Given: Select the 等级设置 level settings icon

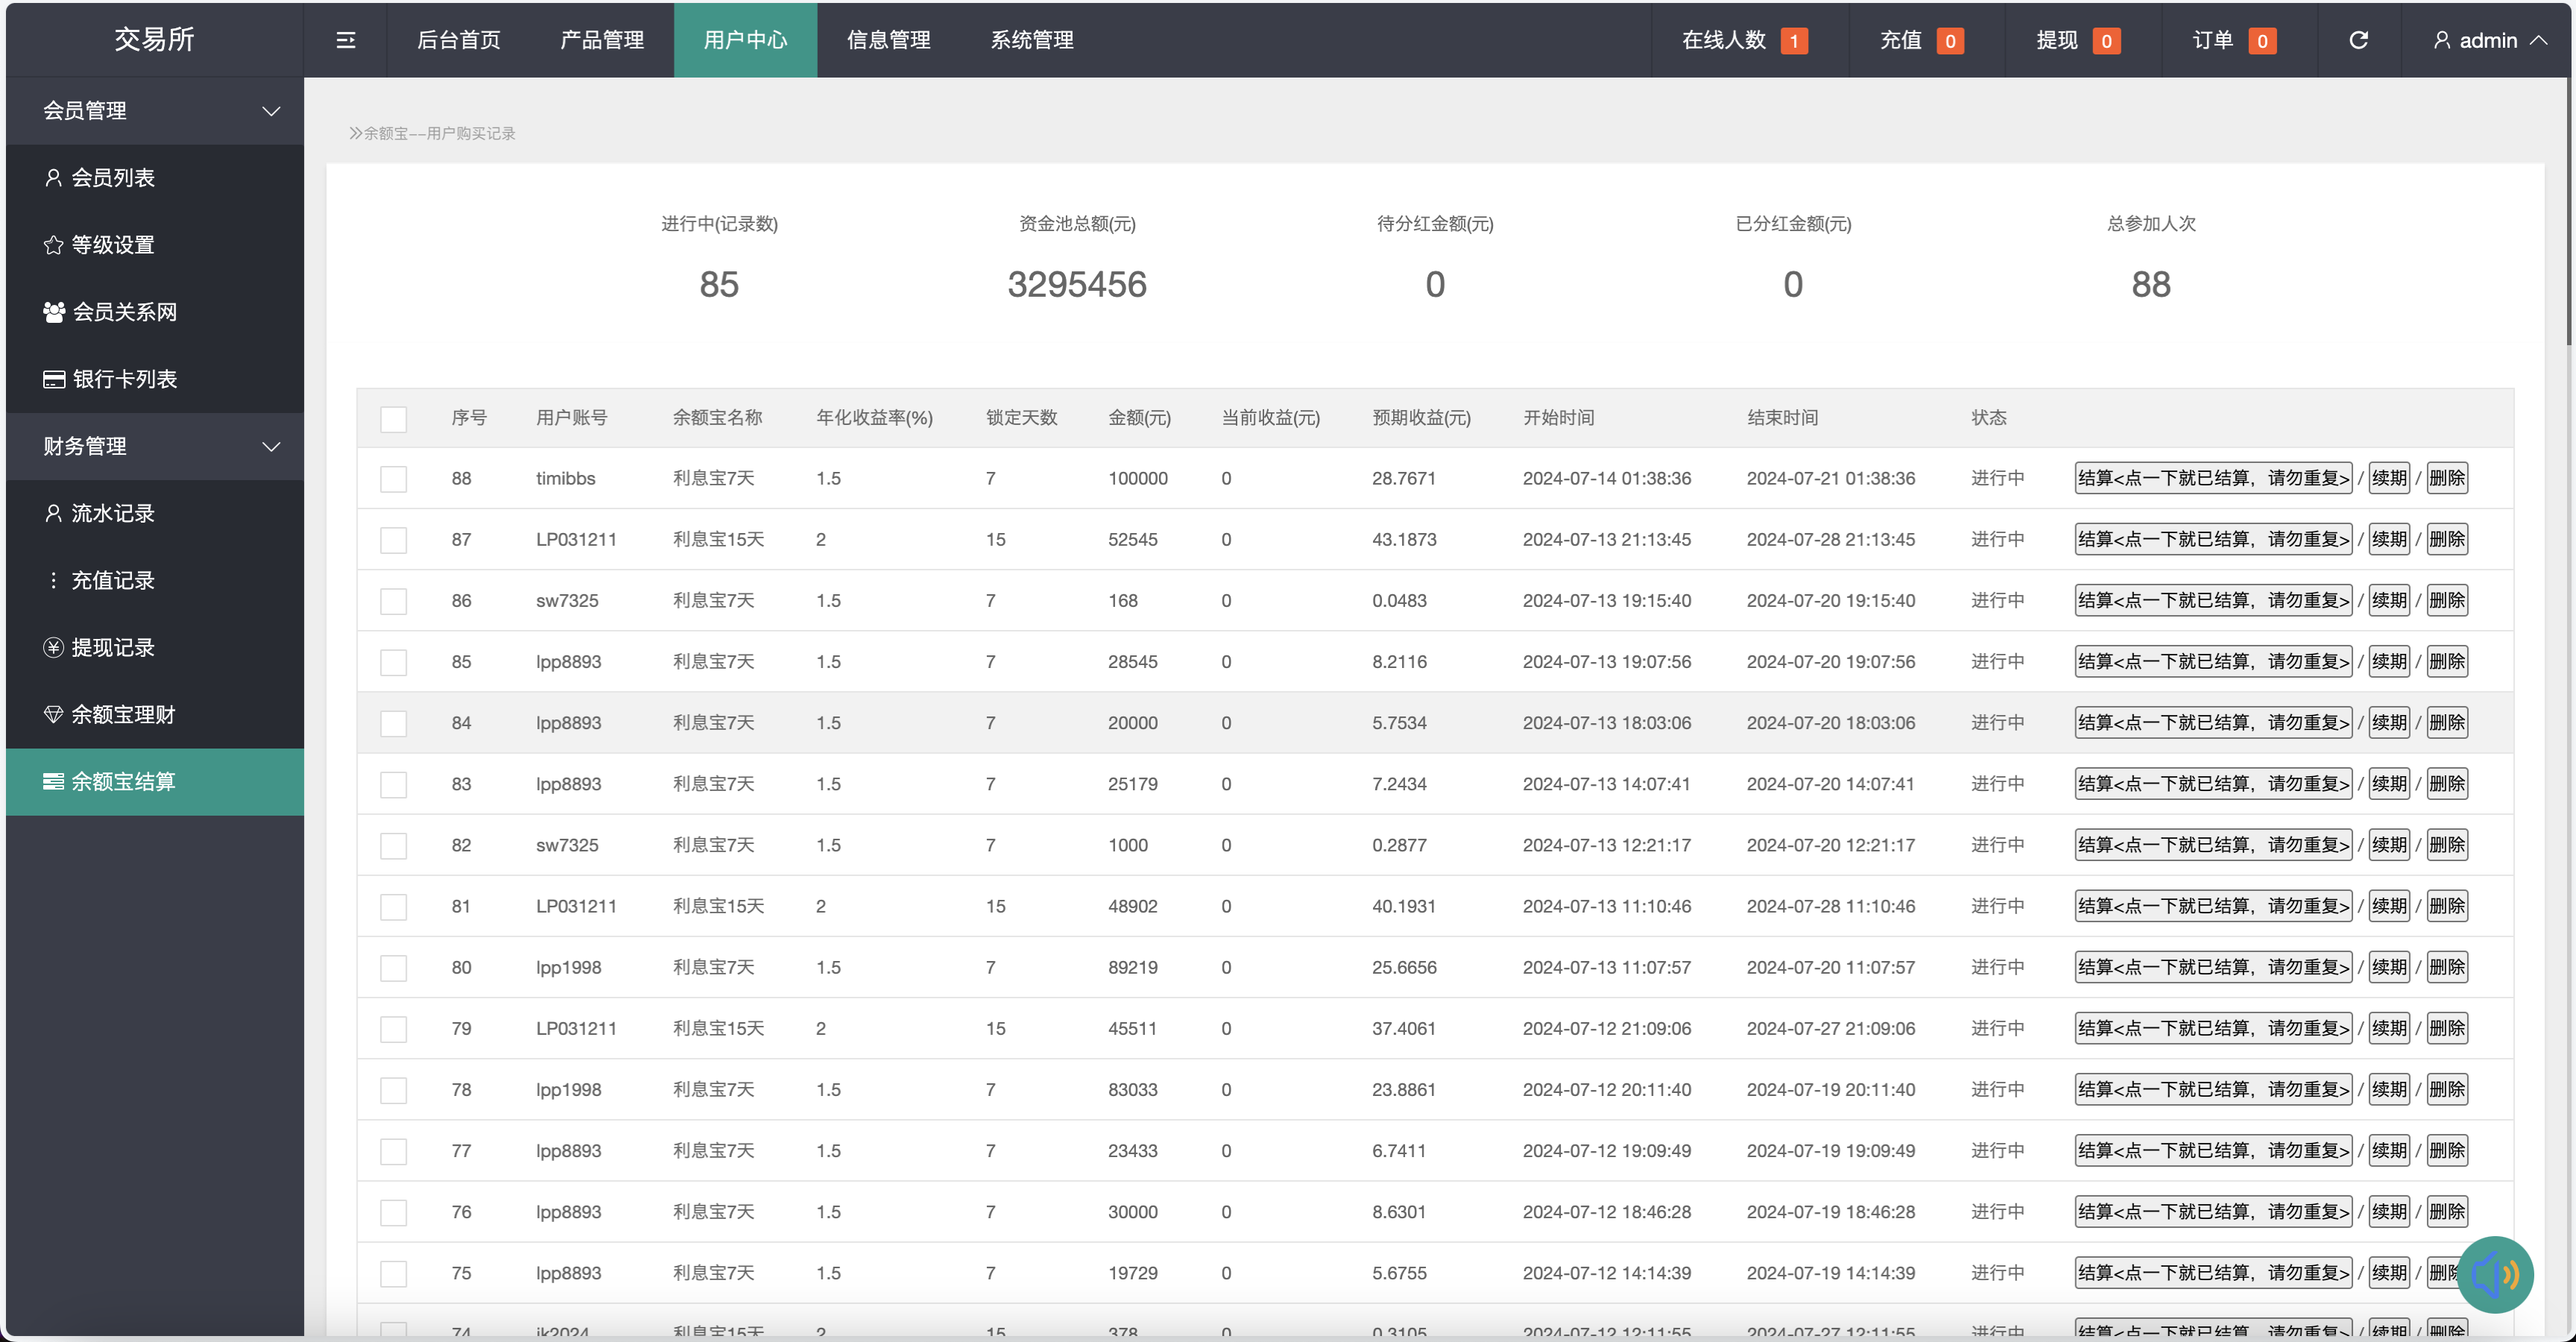Looking at the screenshot, I should (53, 244).
